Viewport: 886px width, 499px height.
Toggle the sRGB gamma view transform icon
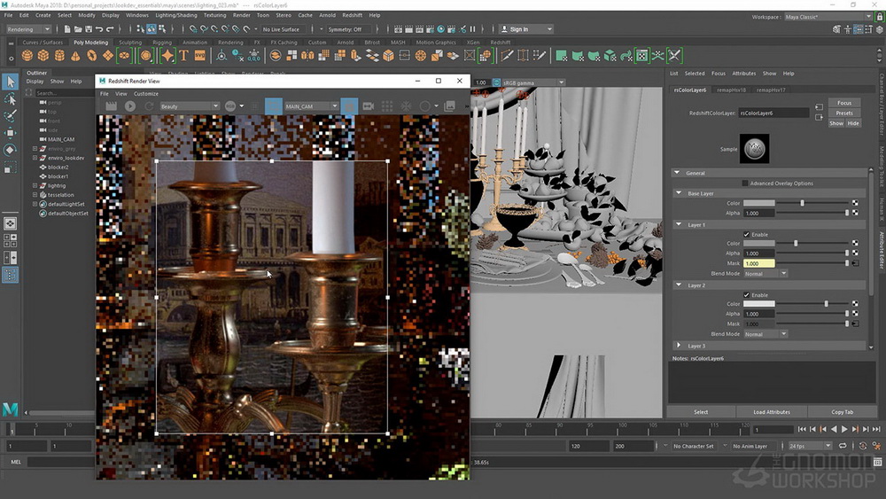(x=496, y=82)
